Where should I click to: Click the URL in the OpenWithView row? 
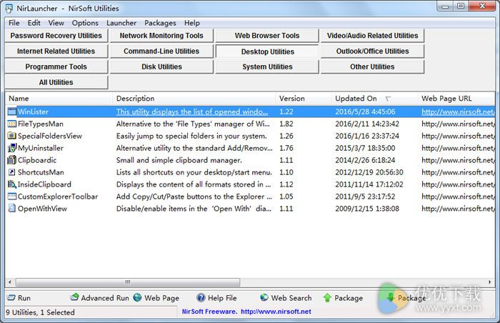click(x=458, y=209)
